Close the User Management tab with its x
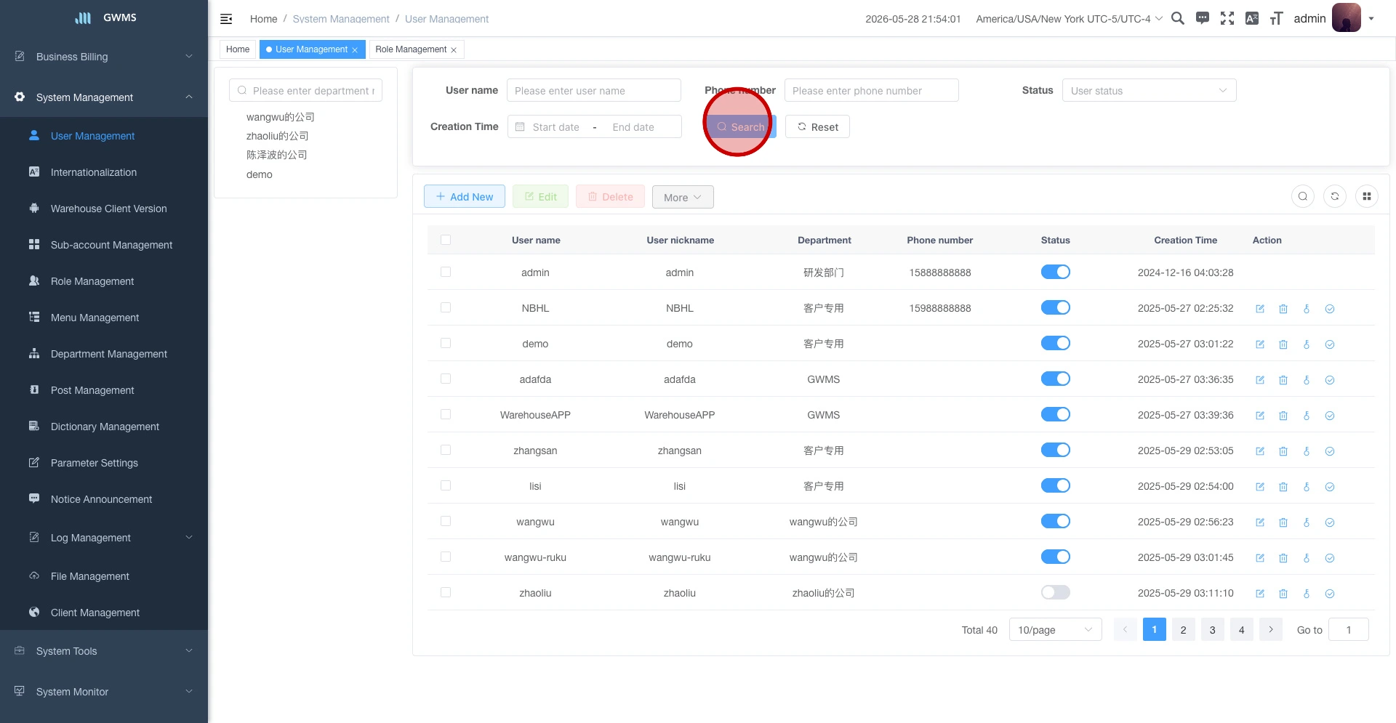1396x723 pixels. pyautogui.click(x=355, y=50)
